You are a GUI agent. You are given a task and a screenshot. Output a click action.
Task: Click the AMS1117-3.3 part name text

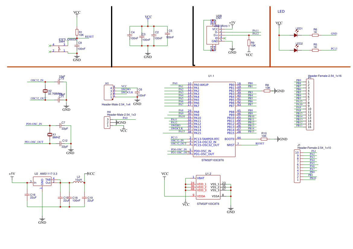tap(48, 174)
